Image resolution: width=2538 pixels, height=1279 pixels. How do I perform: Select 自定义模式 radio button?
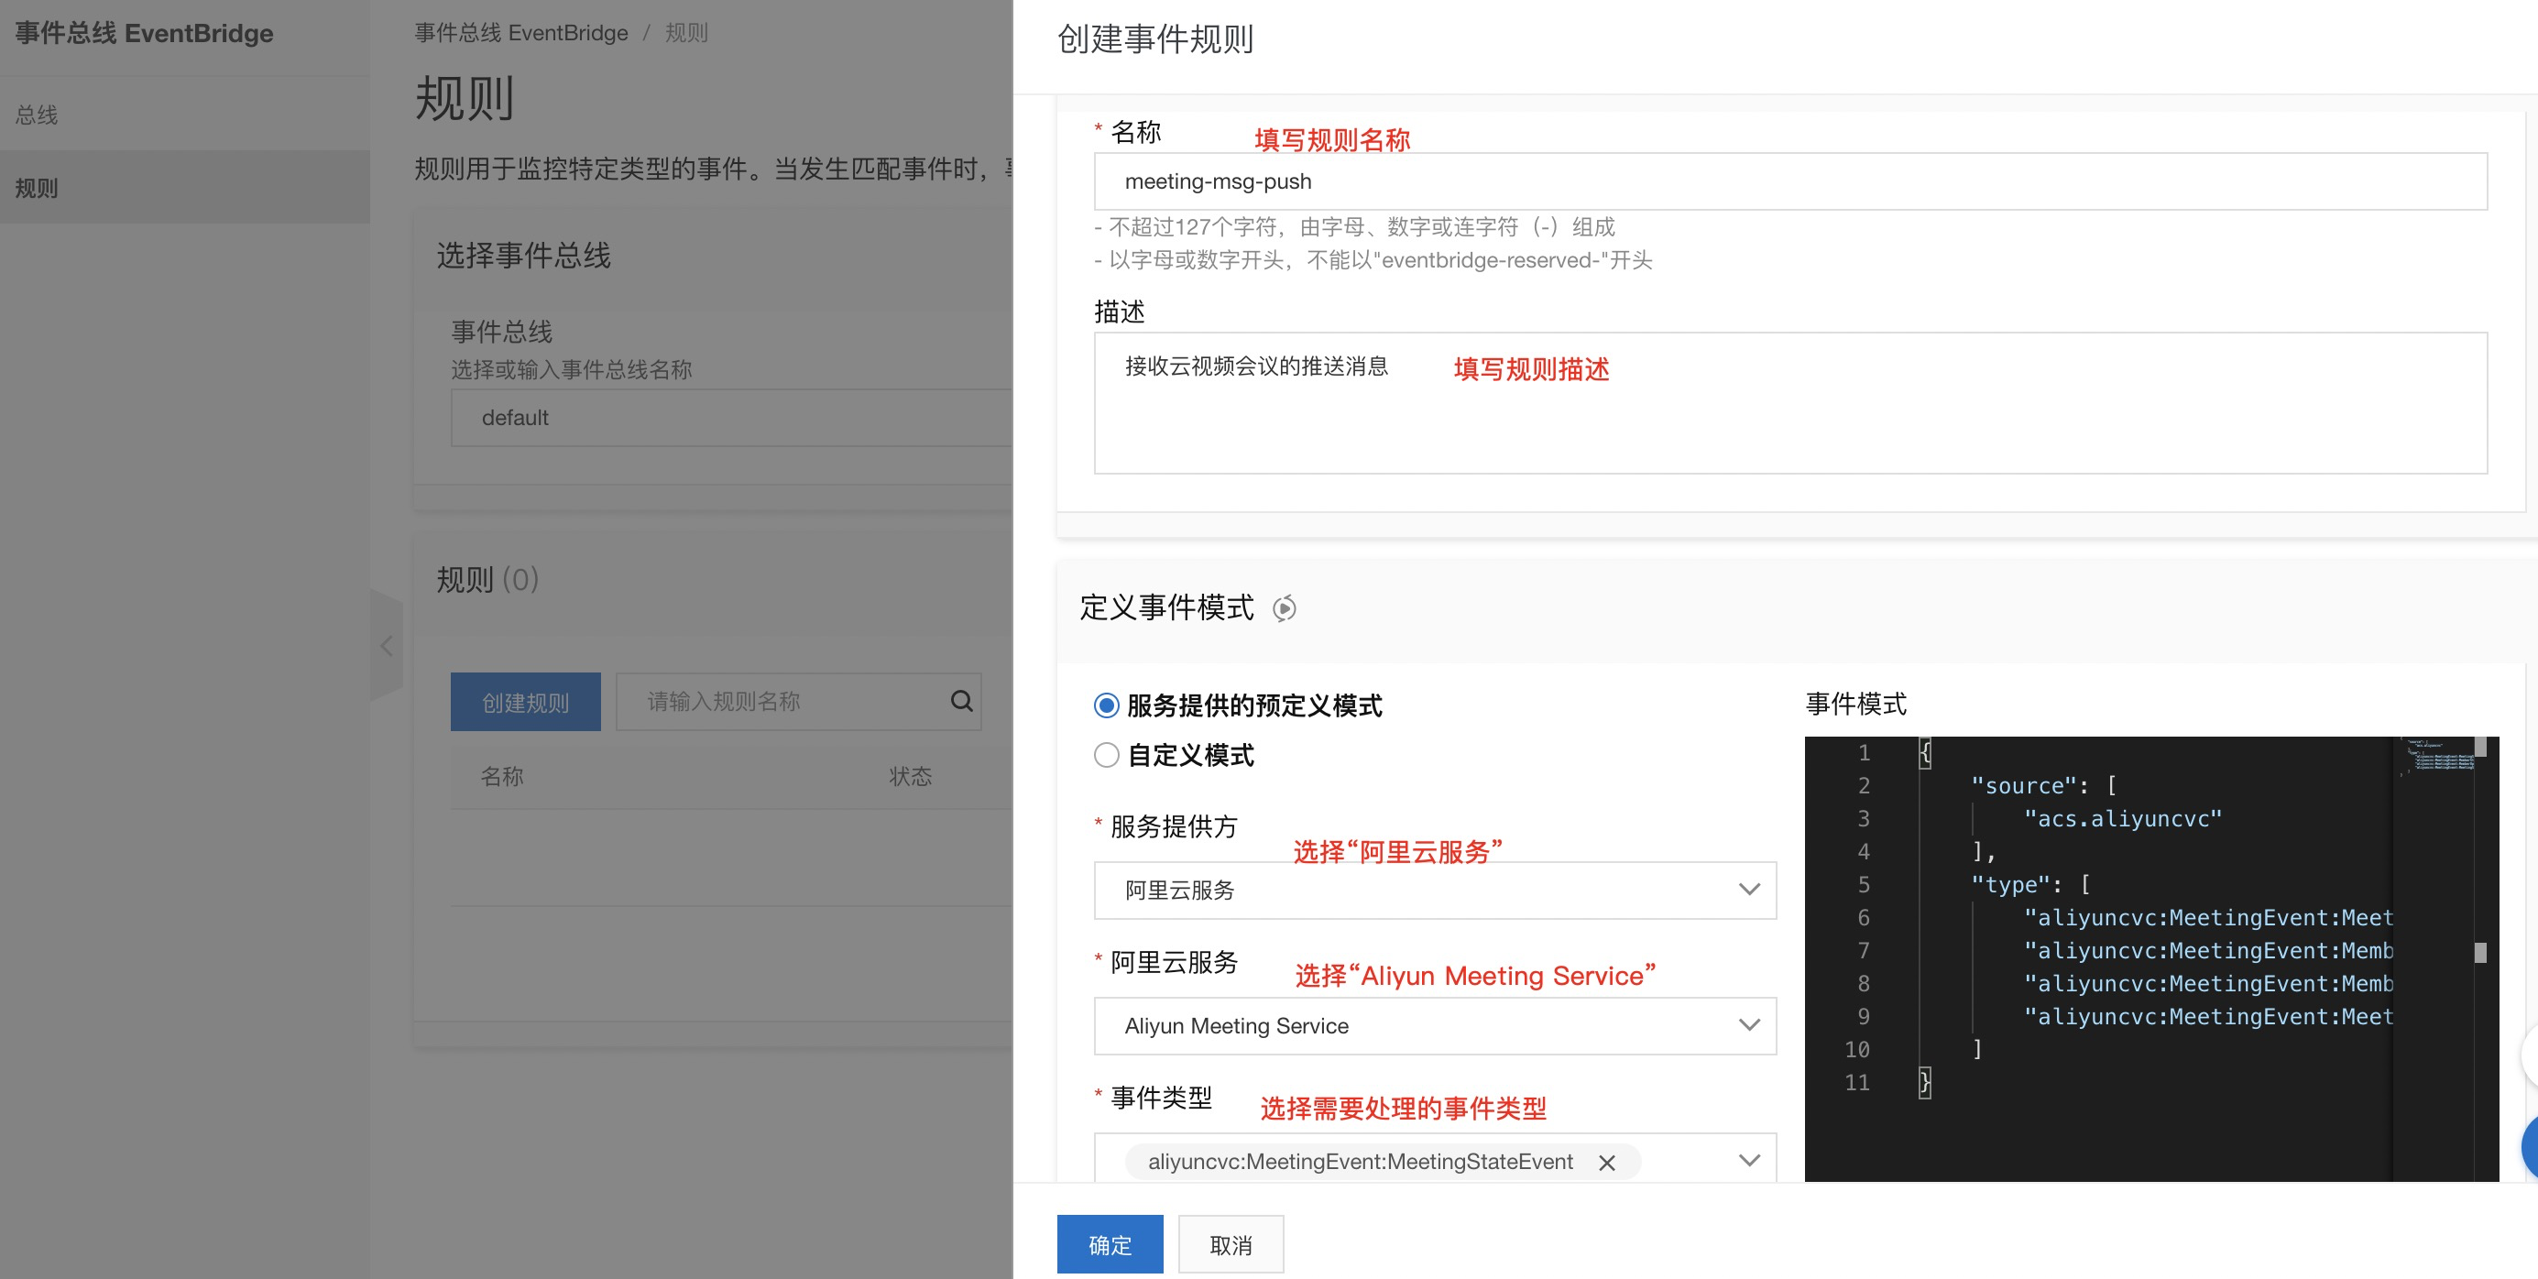click(x=1107, y=755)
